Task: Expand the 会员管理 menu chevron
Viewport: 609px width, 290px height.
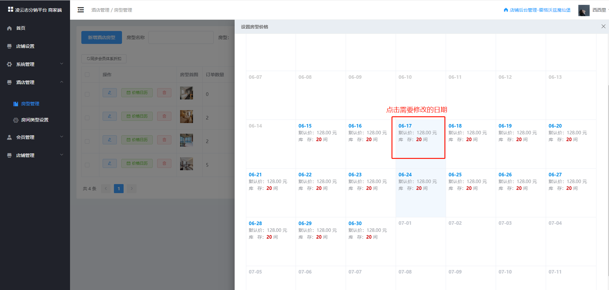Action: pyautogui.click(x=62, y=137)
